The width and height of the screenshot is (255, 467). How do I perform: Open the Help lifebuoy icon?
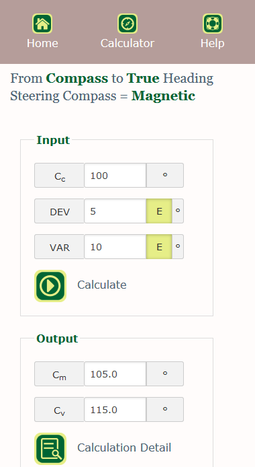(213, 24)
